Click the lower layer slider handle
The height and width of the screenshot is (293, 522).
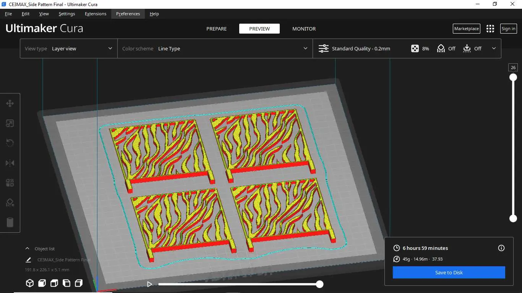pos(513,219)
